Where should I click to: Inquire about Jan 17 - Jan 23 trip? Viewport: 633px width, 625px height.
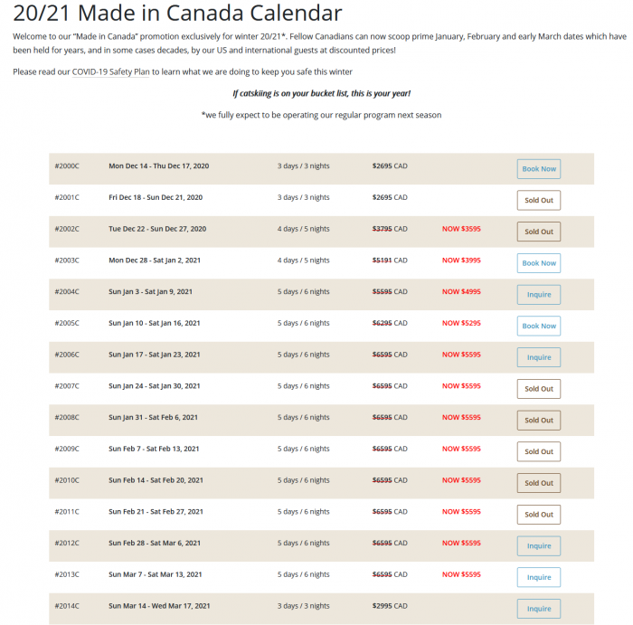pyautogui.click(x=539, y=357)
